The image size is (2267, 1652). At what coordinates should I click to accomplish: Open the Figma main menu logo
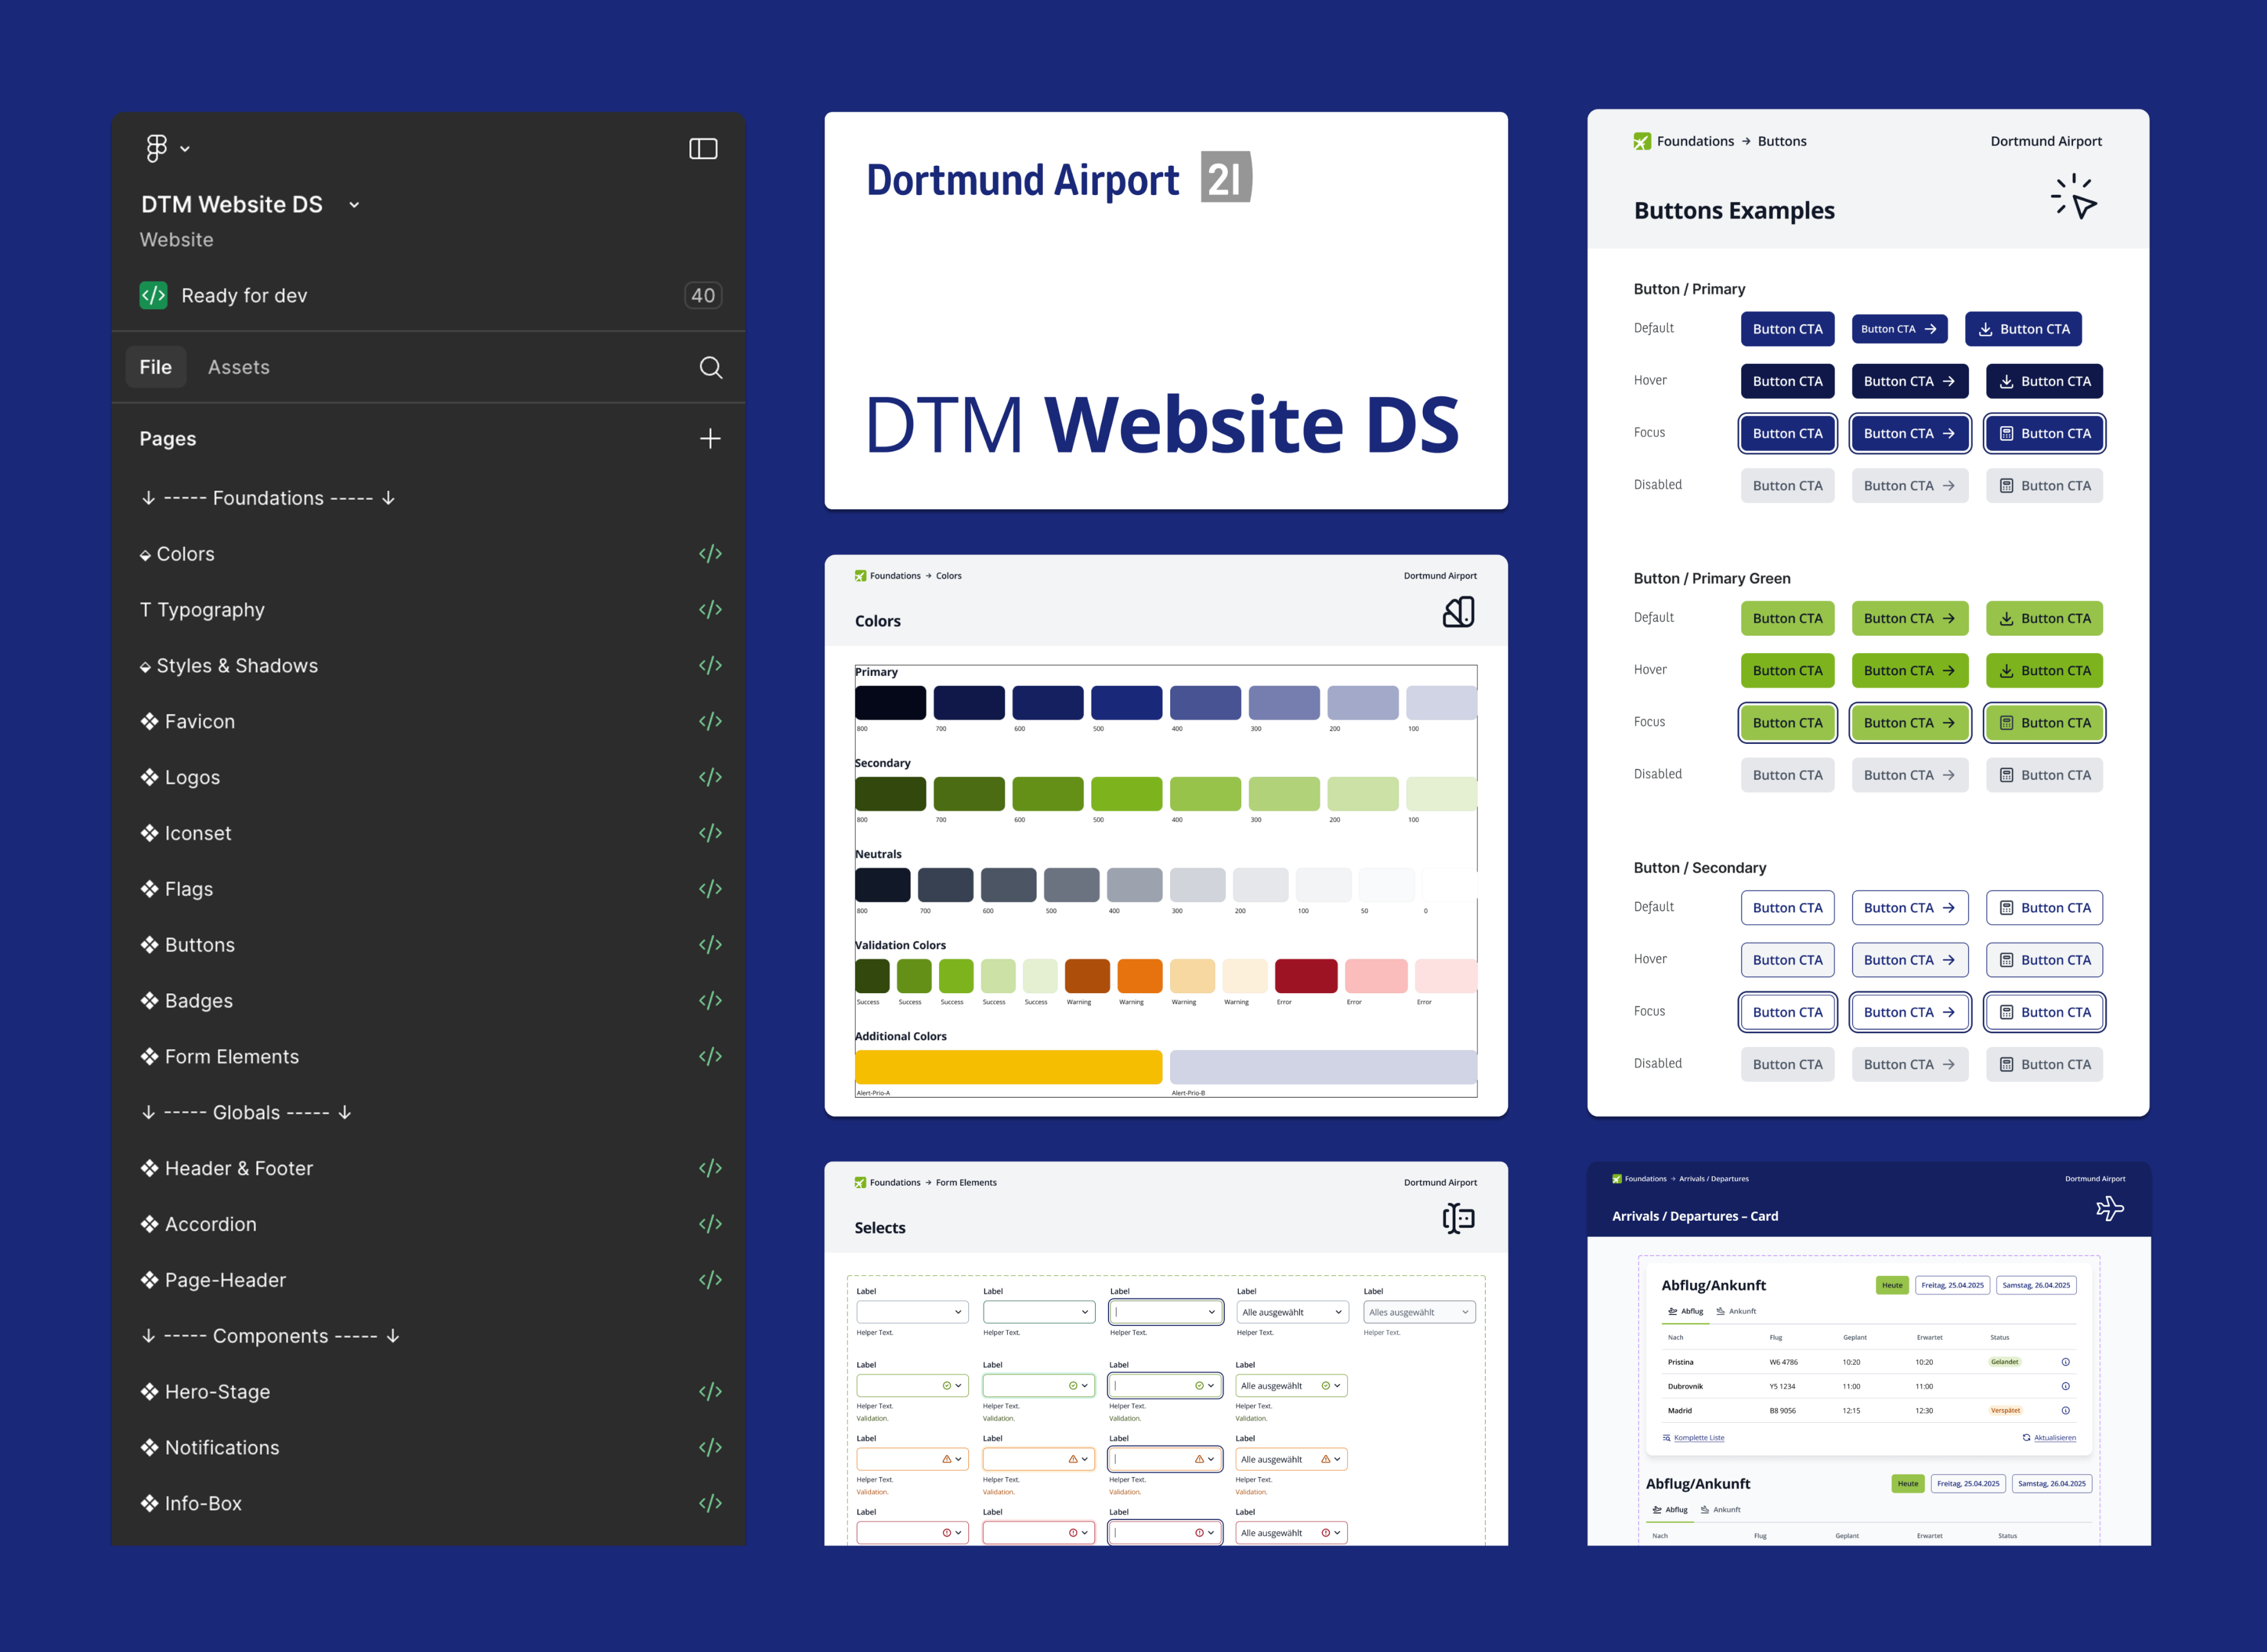click(x=156, y=148)
